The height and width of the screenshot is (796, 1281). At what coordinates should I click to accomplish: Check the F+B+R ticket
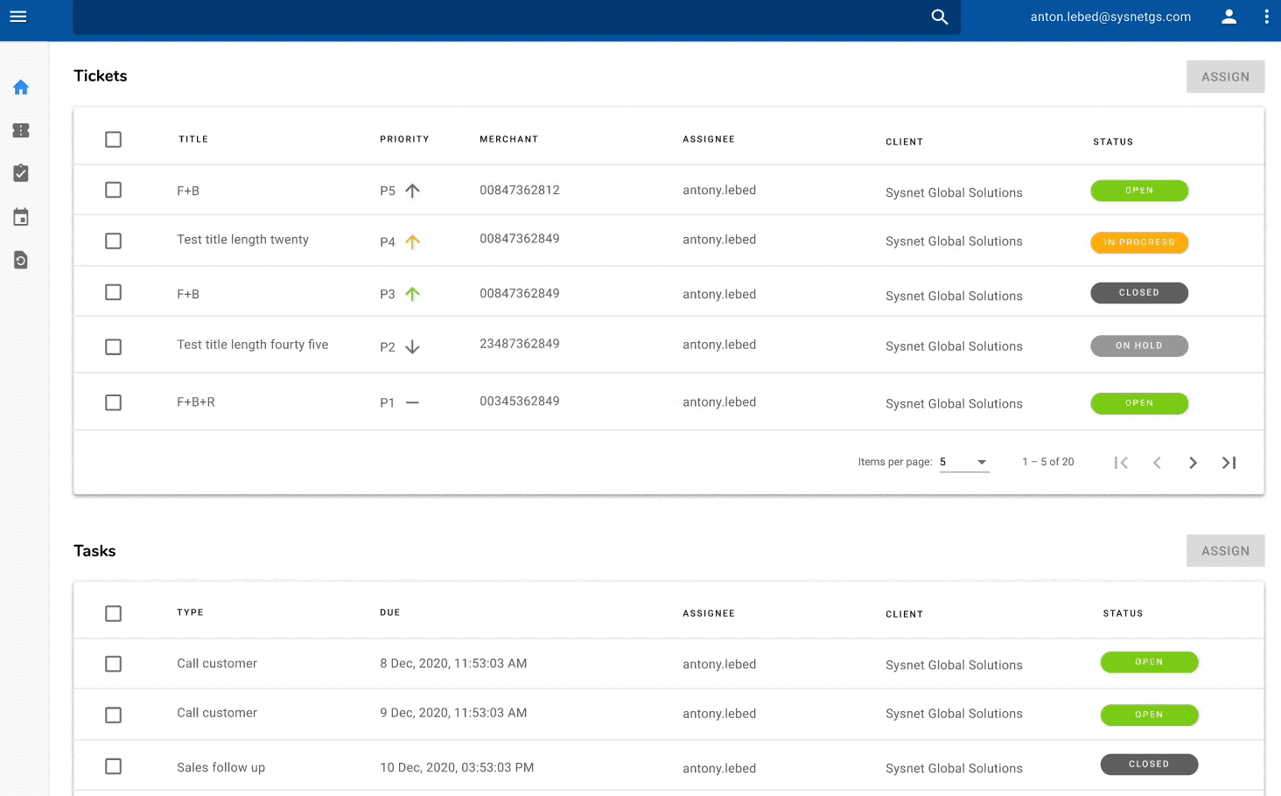pyautogui.click(x=113, y=402)
